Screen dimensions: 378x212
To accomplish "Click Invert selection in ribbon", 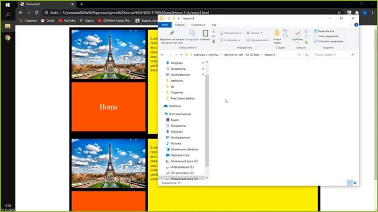I will [328, 41].
